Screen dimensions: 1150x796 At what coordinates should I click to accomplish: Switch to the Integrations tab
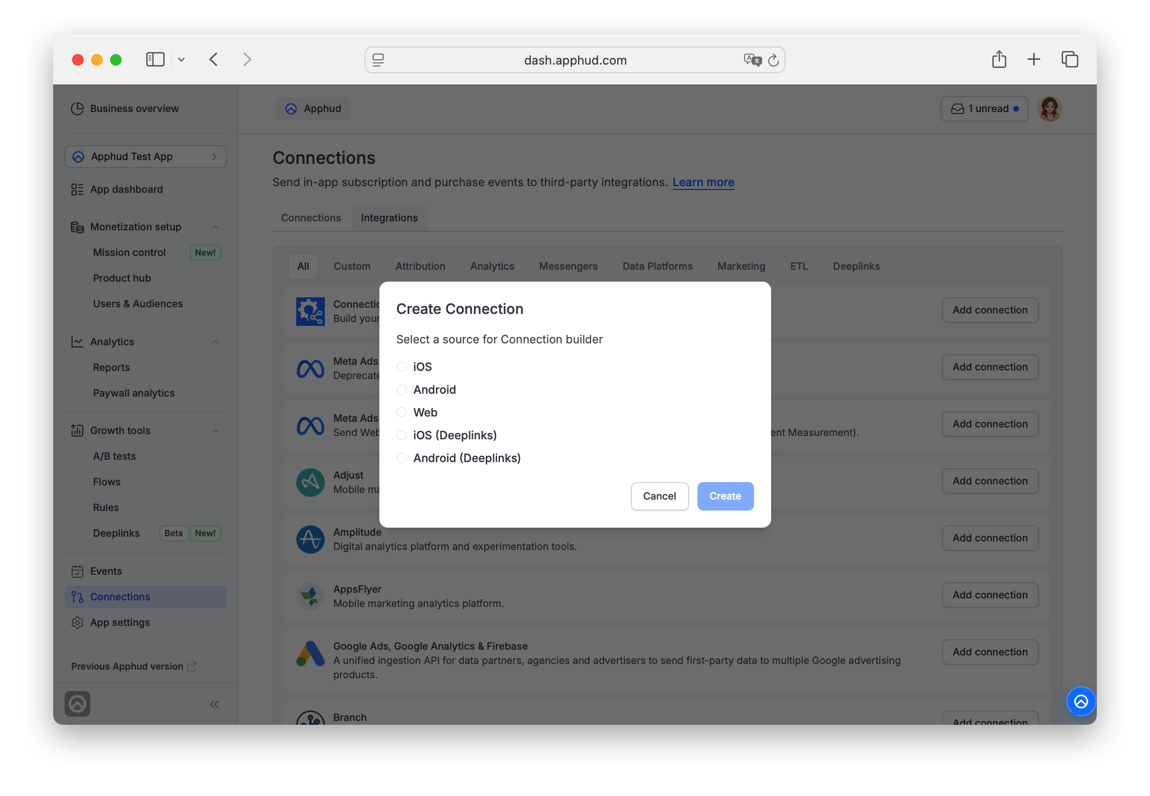[389, 218]
